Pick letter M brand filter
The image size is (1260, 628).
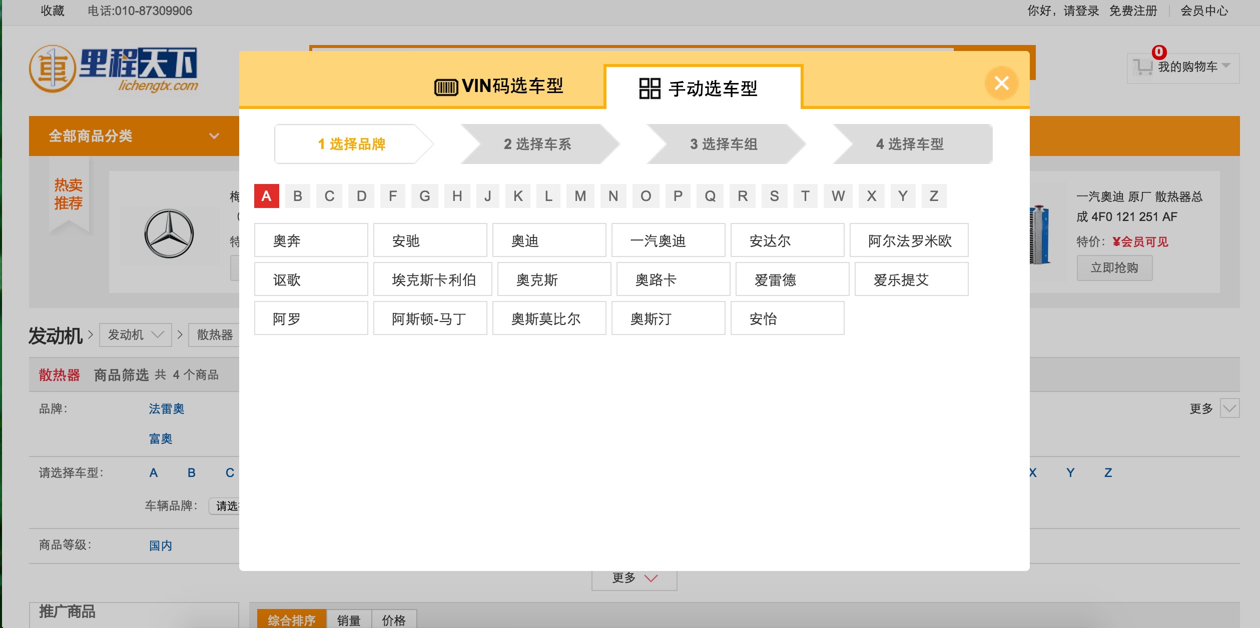pyautogui.click(x=580, y=196)
